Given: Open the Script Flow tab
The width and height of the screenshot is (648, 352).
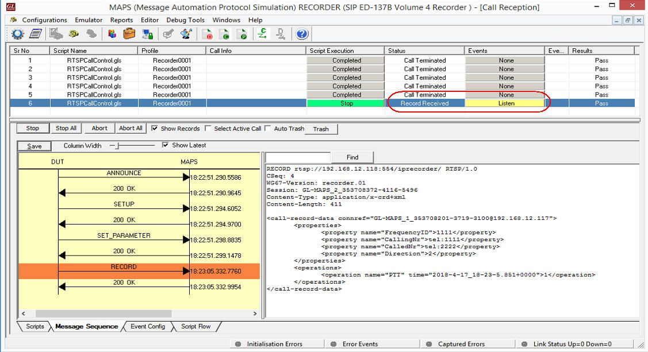Looking at the screenshot, I should [195, 326].
